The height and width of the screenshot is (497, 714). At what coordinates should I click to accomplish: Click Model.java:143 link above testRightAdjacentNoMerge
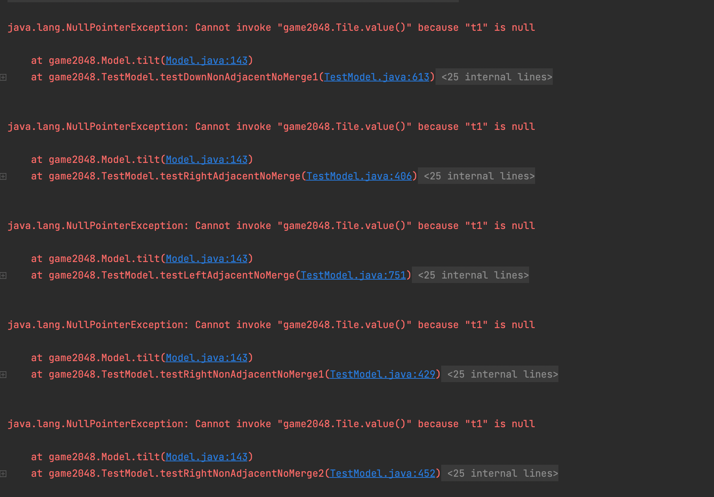point(207,160)
